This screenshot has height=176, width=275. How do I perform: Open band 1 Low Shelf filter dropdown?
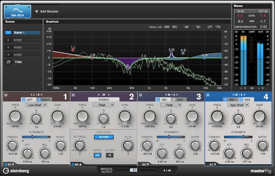pos(36,105)
